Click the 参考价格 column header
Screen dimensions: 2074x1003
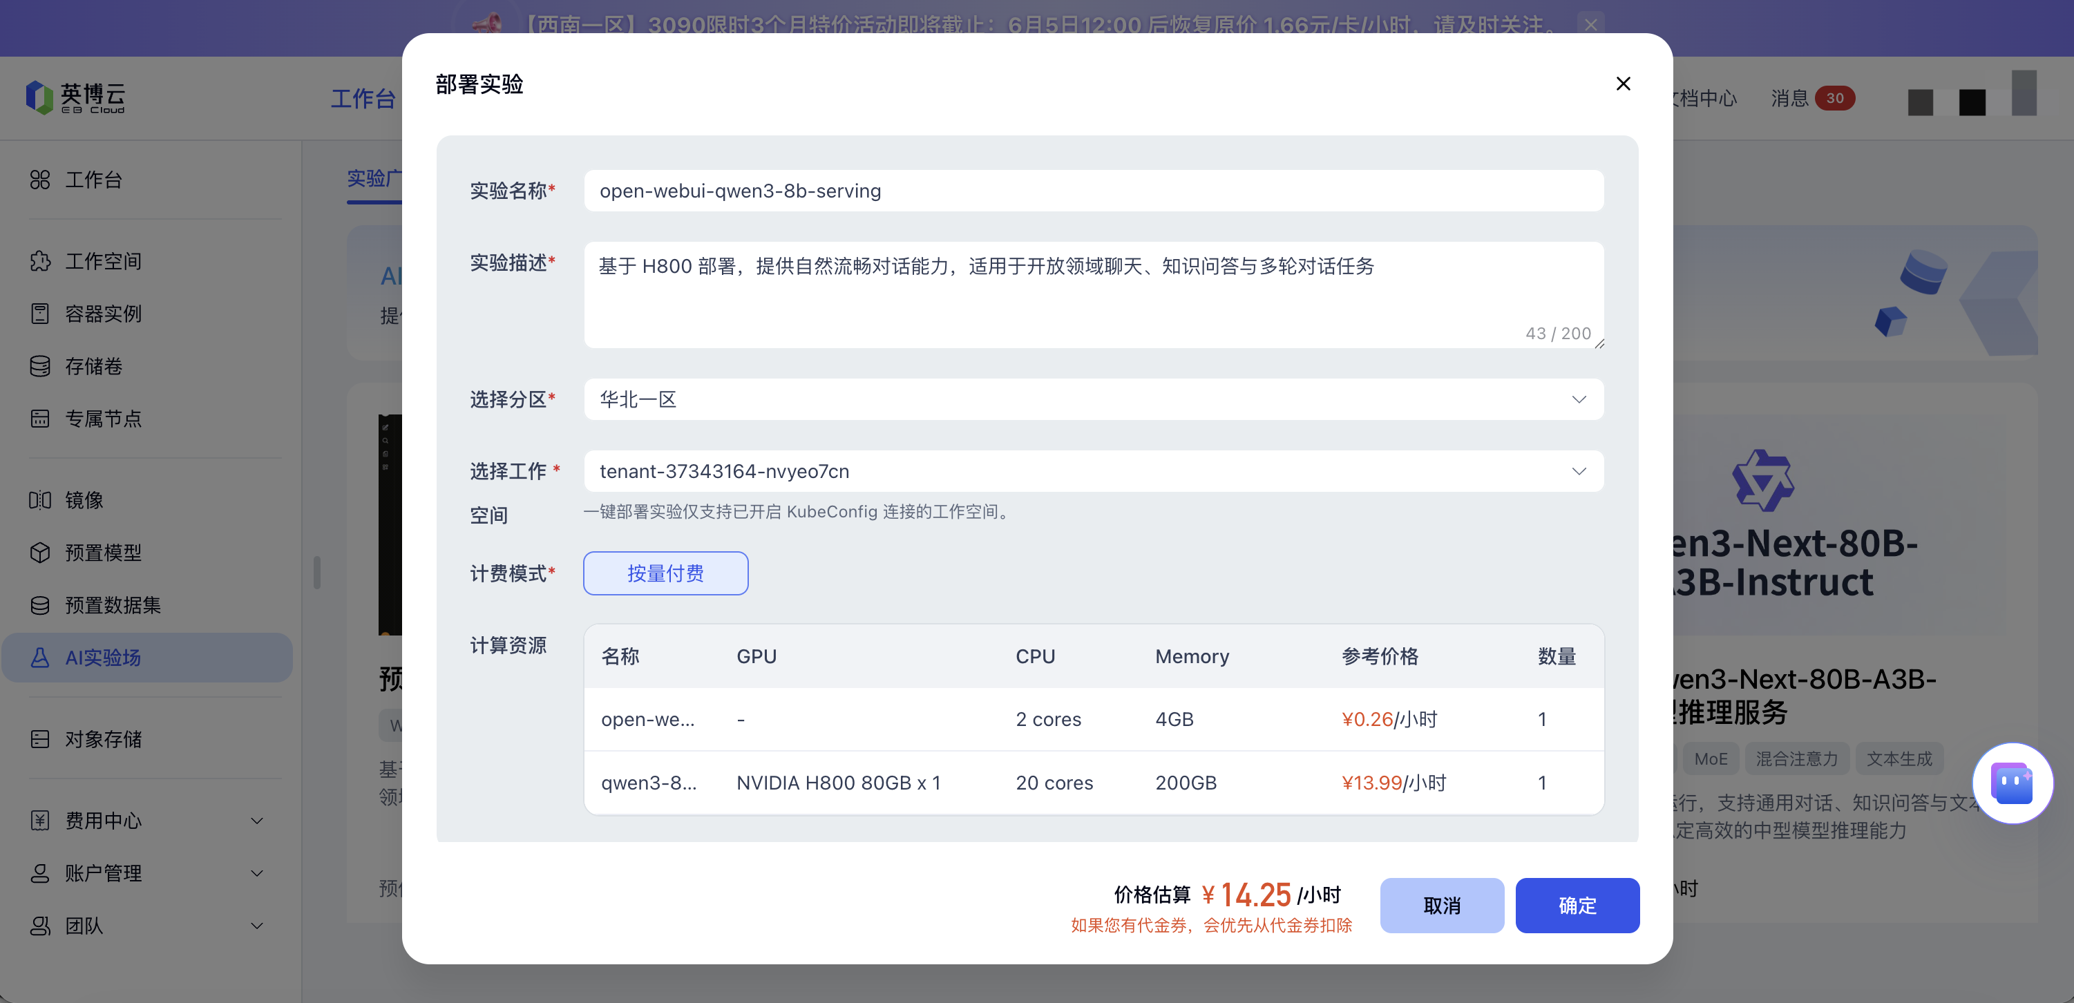pos(1379,656)
